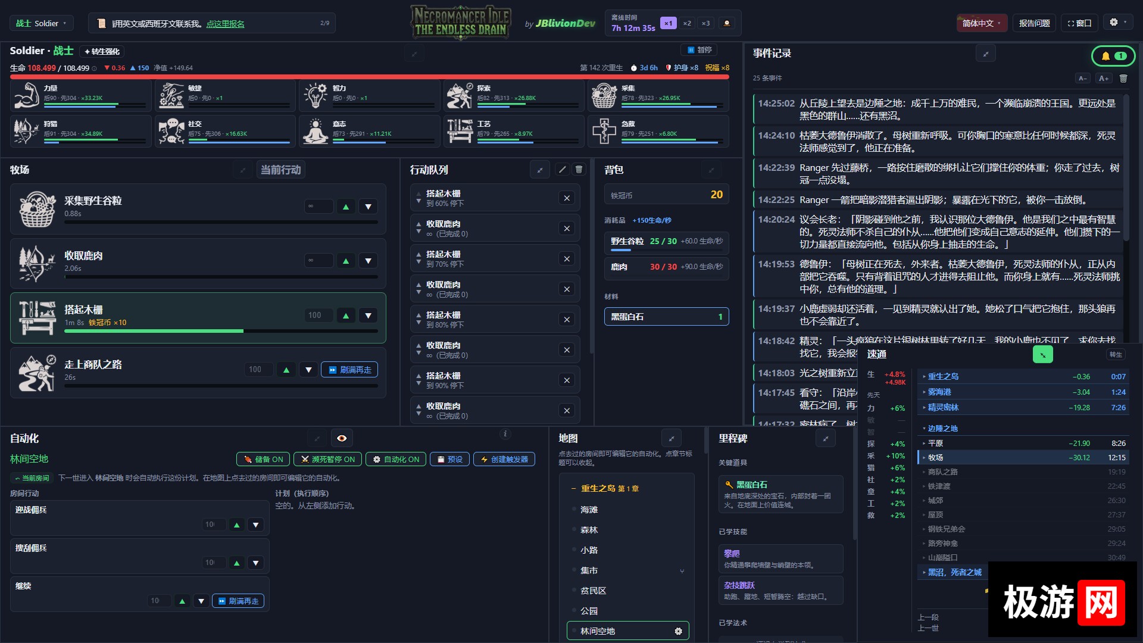The height and width of the screenshot is (643, 1143).
Task: Click 创建触发器 button
Action: pos(504,460)
